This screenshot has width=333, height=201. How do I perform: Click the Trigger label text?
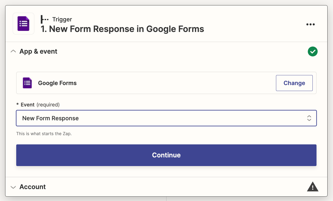[62, 19]
